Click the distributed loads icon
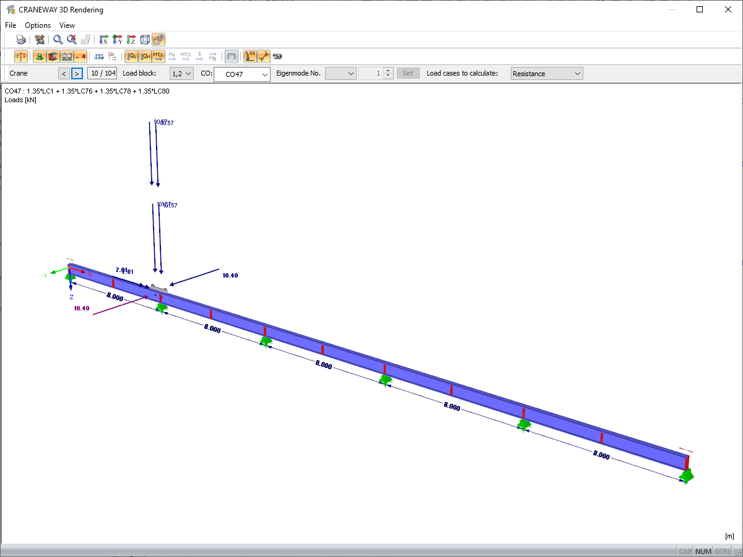The image size is (743, 557). click(99, 56)
